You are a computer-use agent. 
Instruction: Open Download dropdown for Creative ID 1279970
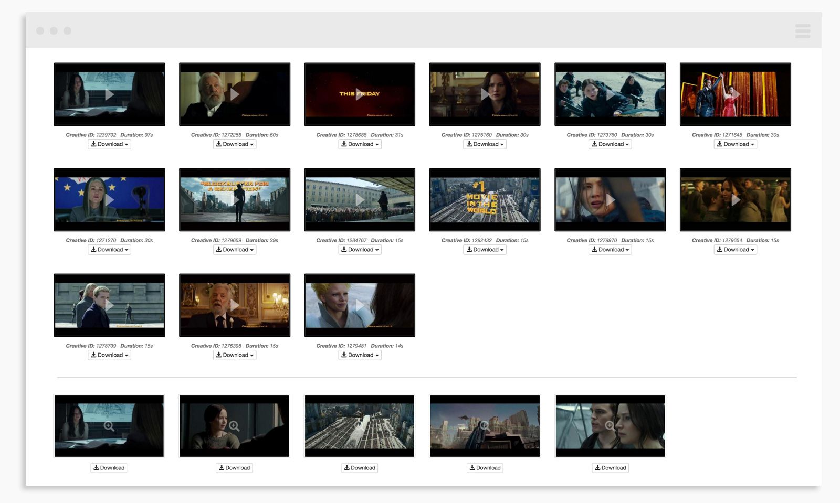click(x=610, y=250)
